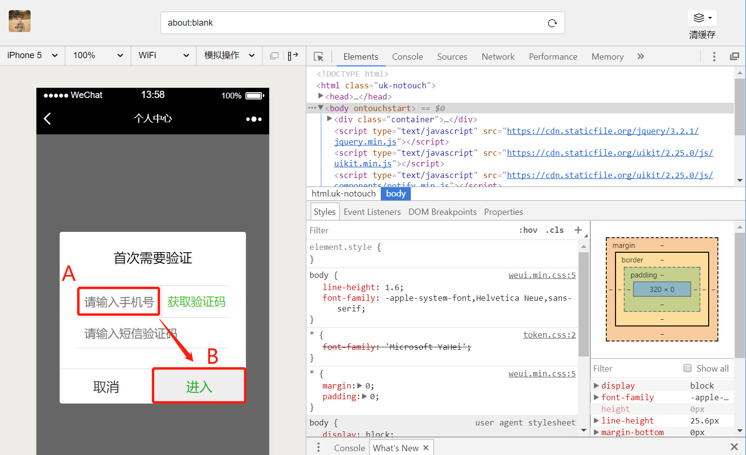Click the 进入 button

[199, 386]
